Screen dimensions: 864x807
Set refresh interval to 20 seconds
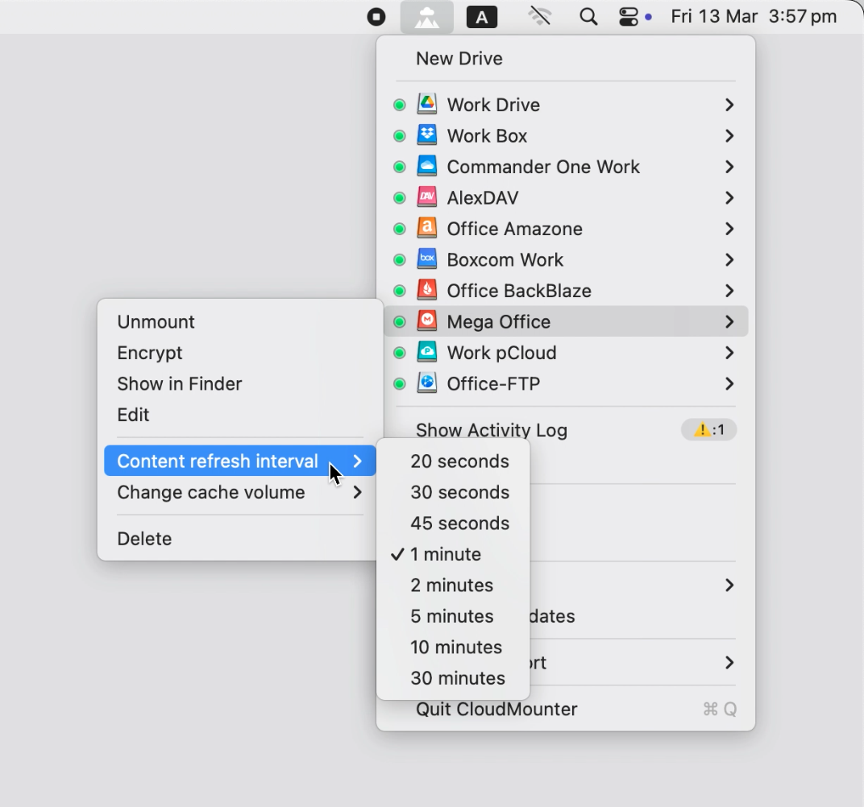click(x=453, y=461)
